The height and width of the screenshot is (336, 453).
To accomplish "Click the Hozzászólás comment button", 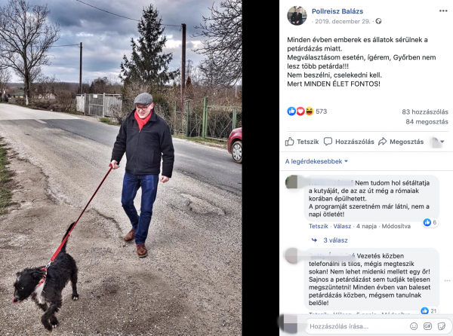I will tap(349, 142).
